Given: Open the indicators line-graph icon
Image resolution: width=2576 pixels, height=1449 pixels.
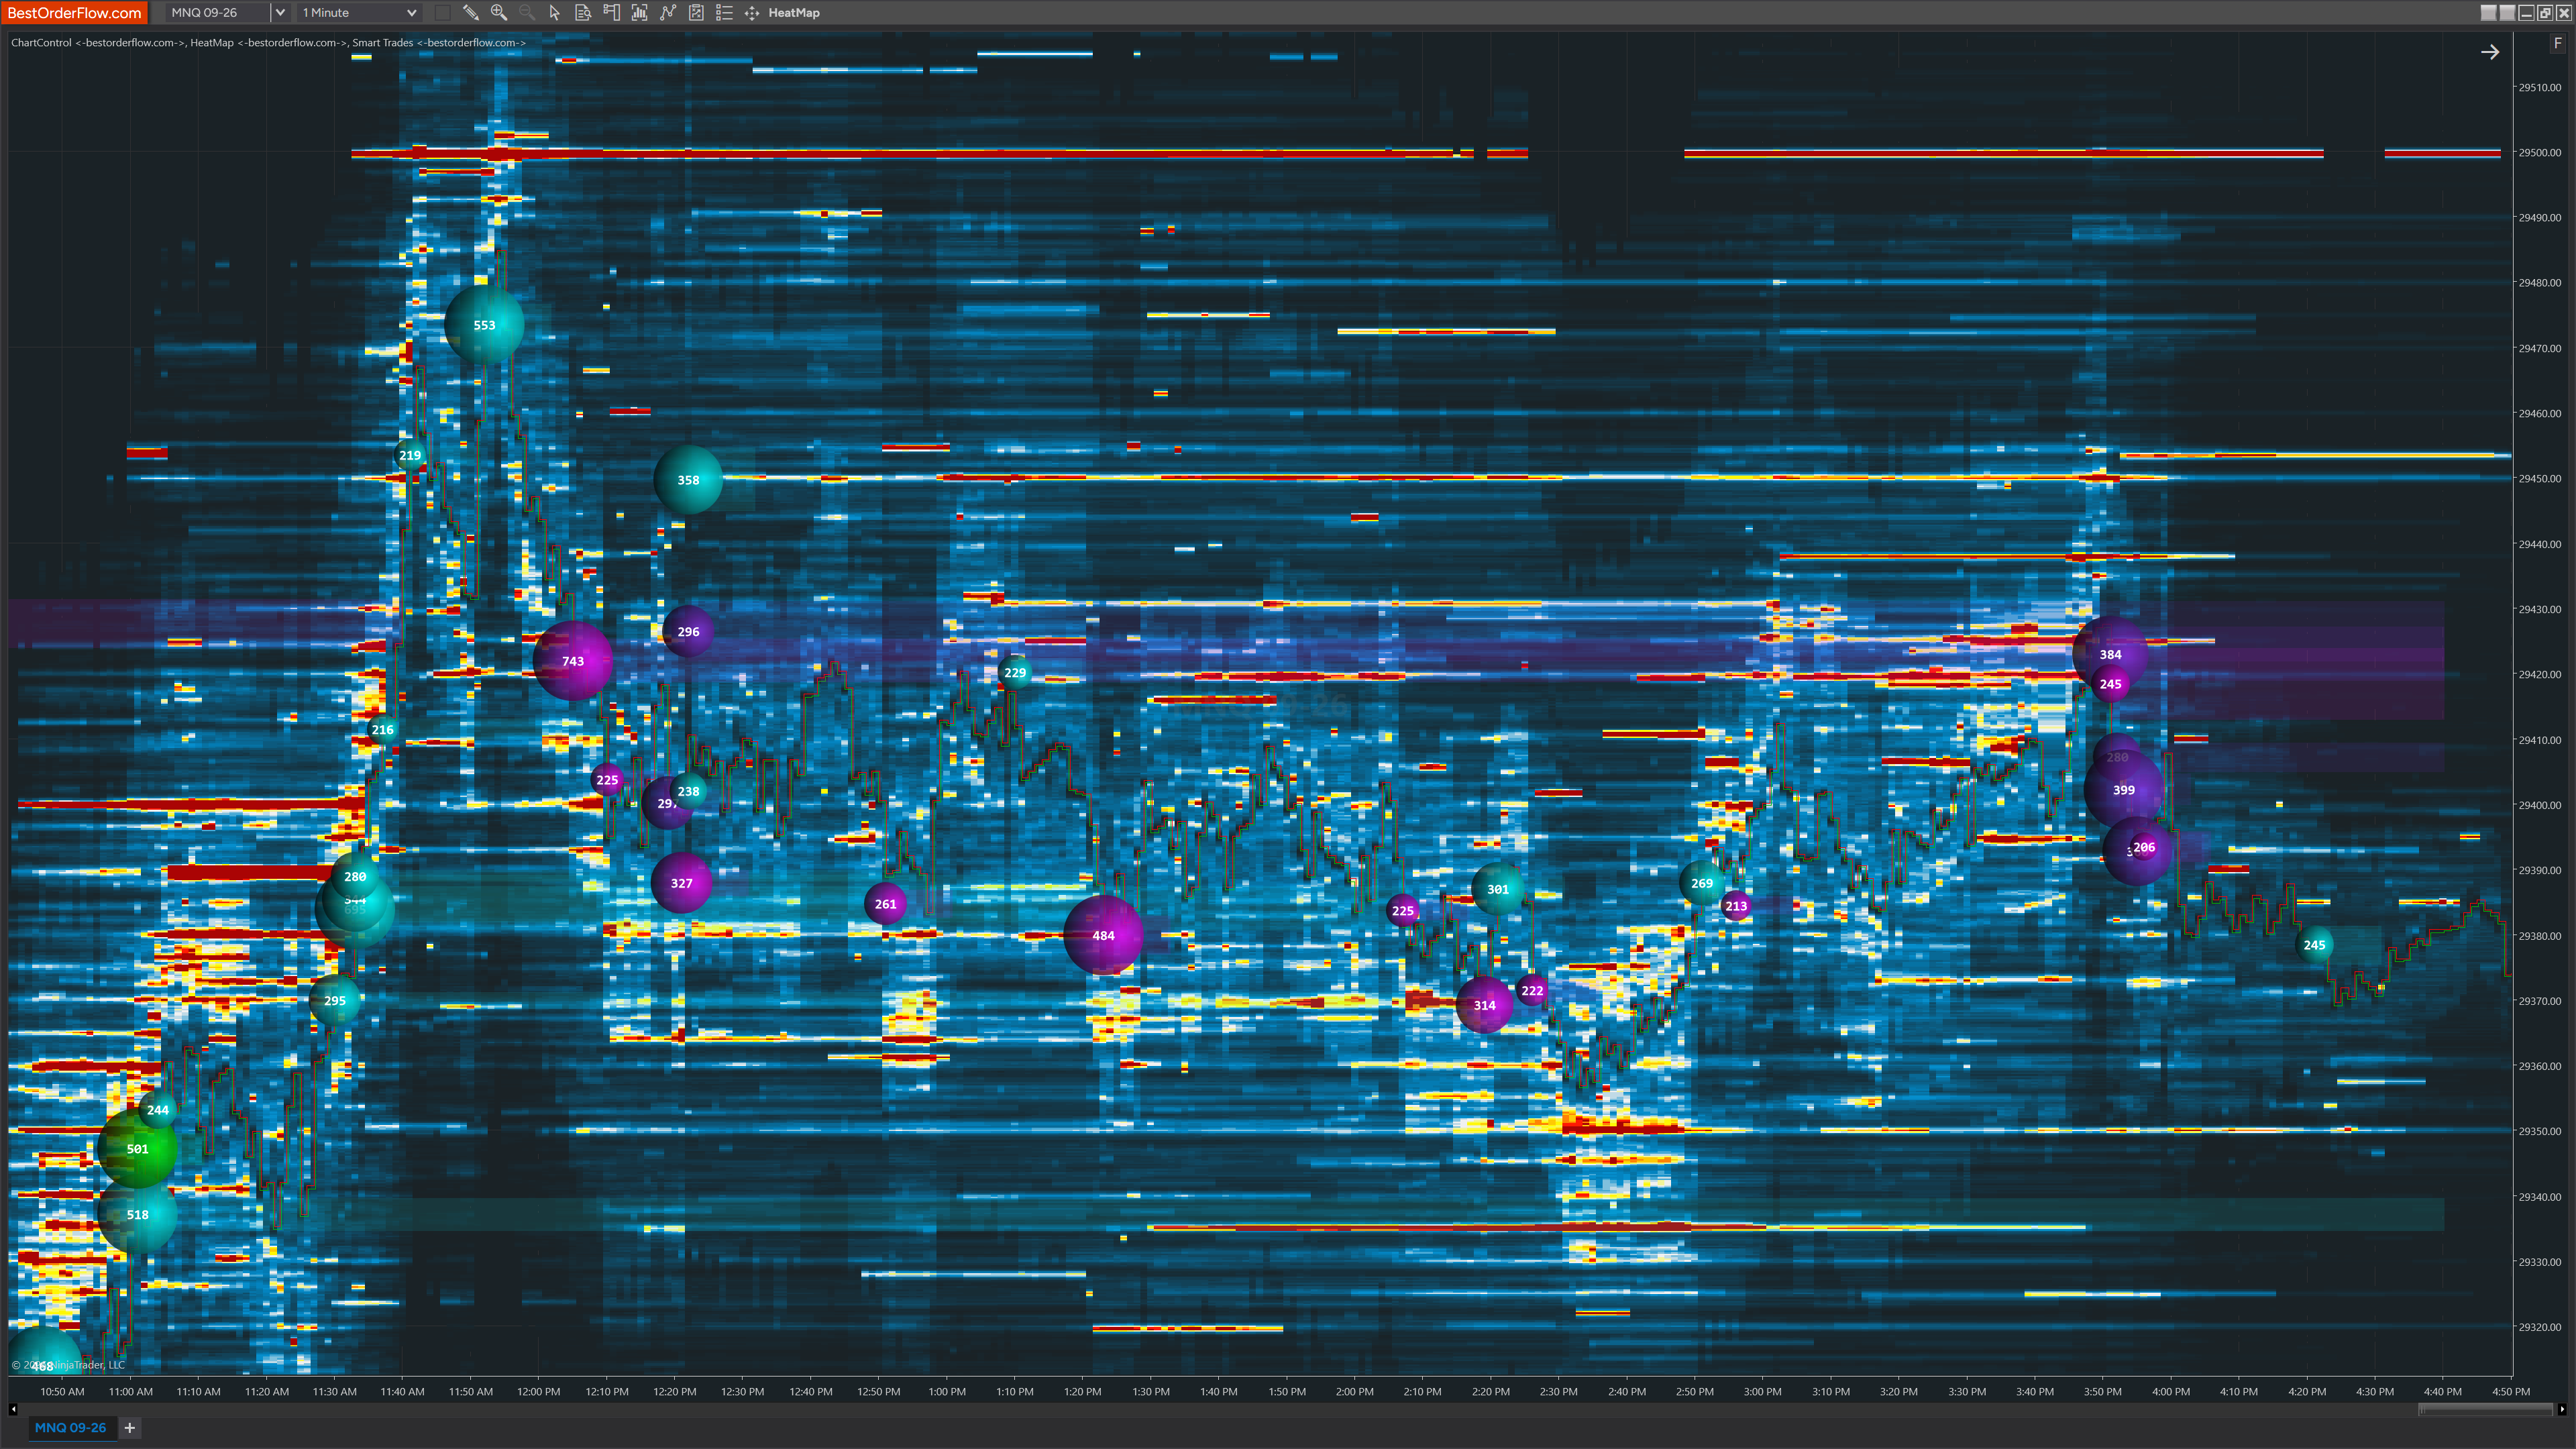Looking at the screenshot, I should pyautogui.click(x=668, y=13).
